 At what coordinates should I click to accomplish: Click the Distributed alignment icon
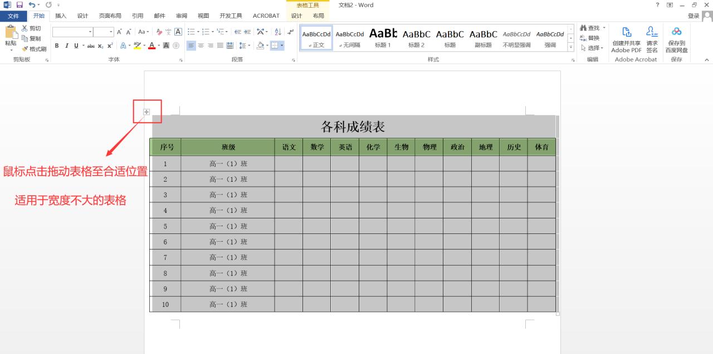click(229, 46)
